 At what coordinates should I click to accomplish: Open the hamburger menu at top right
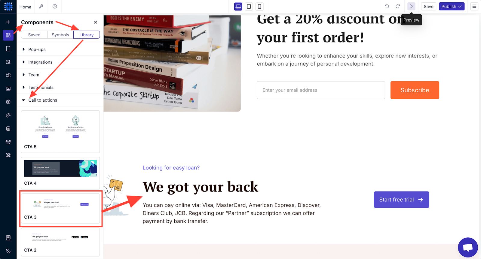tap(474, 6)
